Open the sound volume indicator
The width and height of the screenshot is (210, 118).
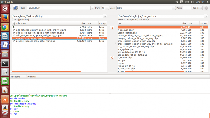(x=192, y=2)
